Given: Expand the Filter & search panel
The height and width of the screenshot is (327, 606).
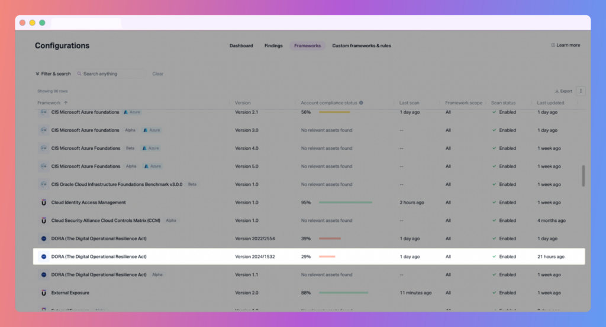Looking at the screenshot, I should (53, 74).
